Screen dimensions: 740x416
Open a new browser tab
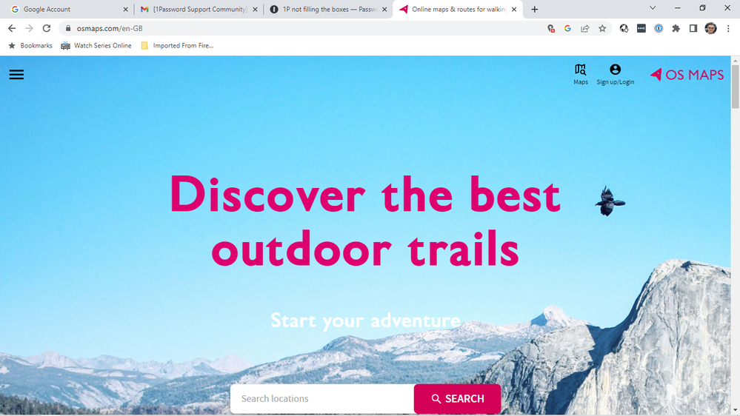pyautogui.click(x=534, y=9)
